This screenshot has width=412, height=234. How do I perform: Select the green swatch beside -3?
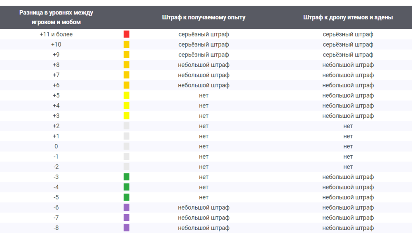[126, 177]
